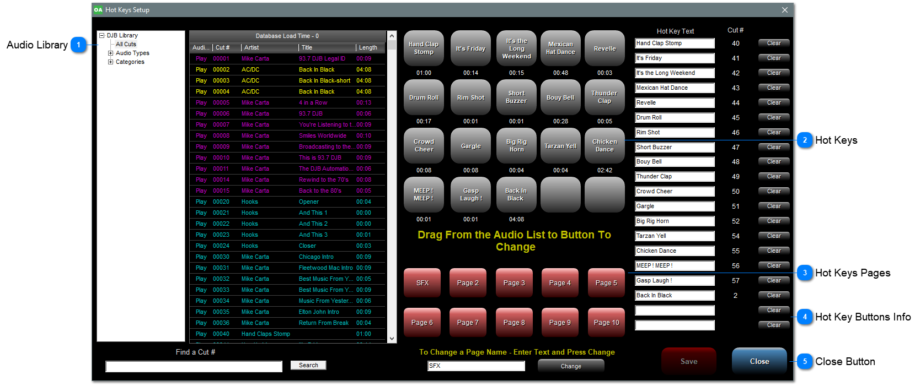
Task: Switch to hot keys Page 8
Action: point(514,322)
